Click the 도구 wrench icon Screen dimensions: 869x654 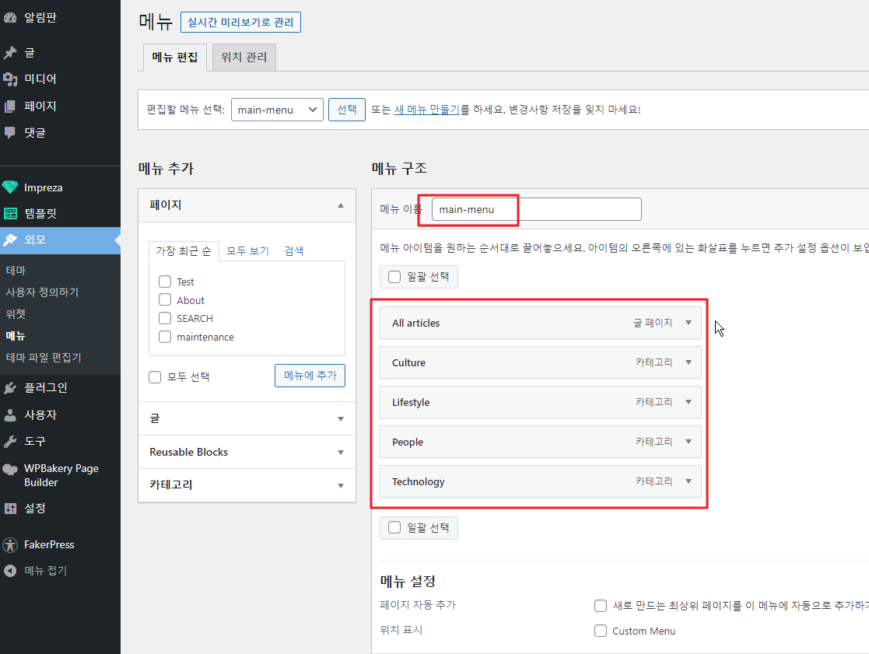click(x=10, y=442)
